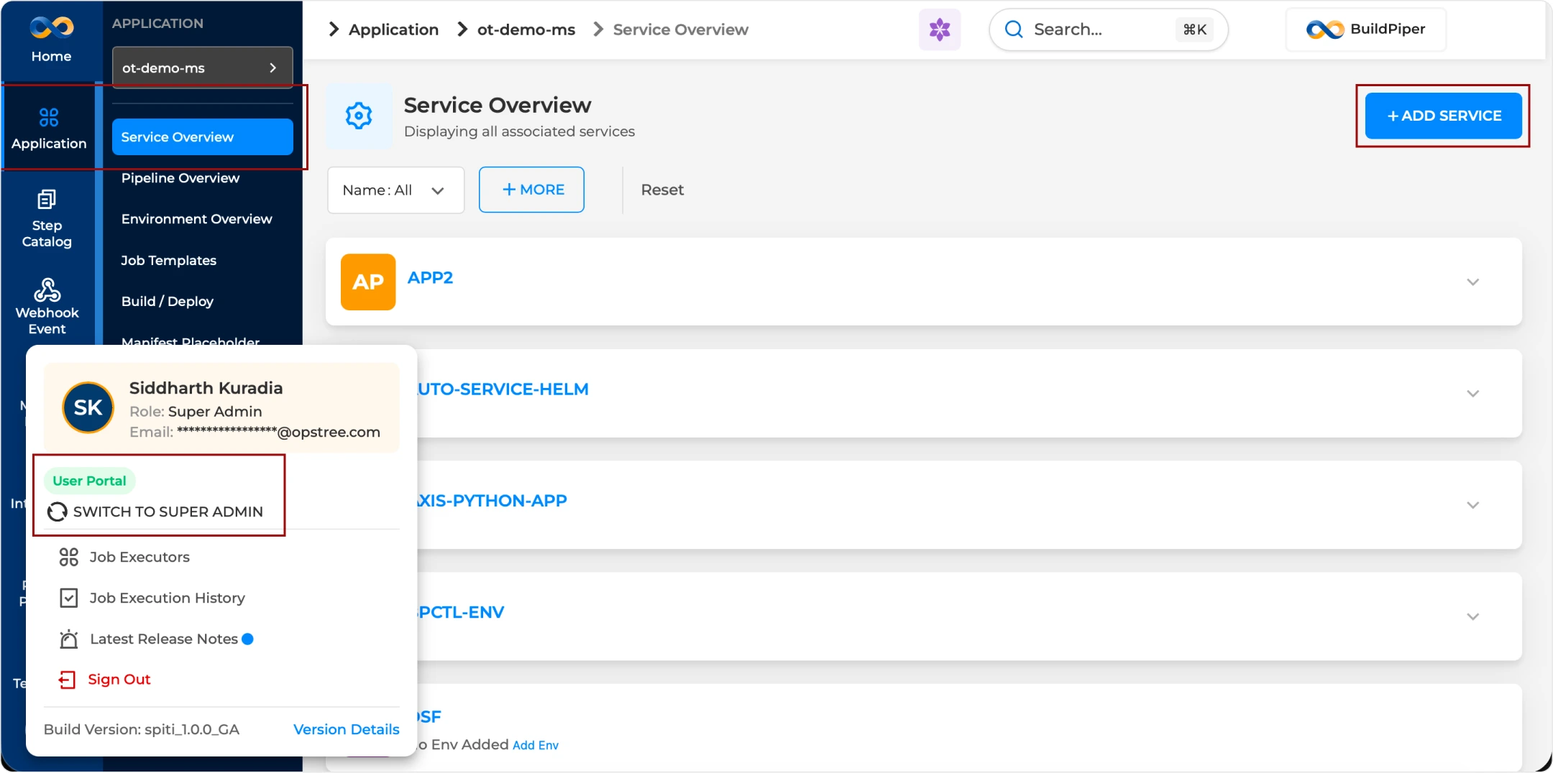Click the purple flower icon in header

click(x=939, y=29)
